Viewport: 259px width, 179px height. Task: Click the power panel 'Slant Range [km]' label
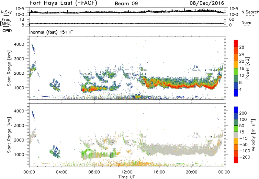9,68
